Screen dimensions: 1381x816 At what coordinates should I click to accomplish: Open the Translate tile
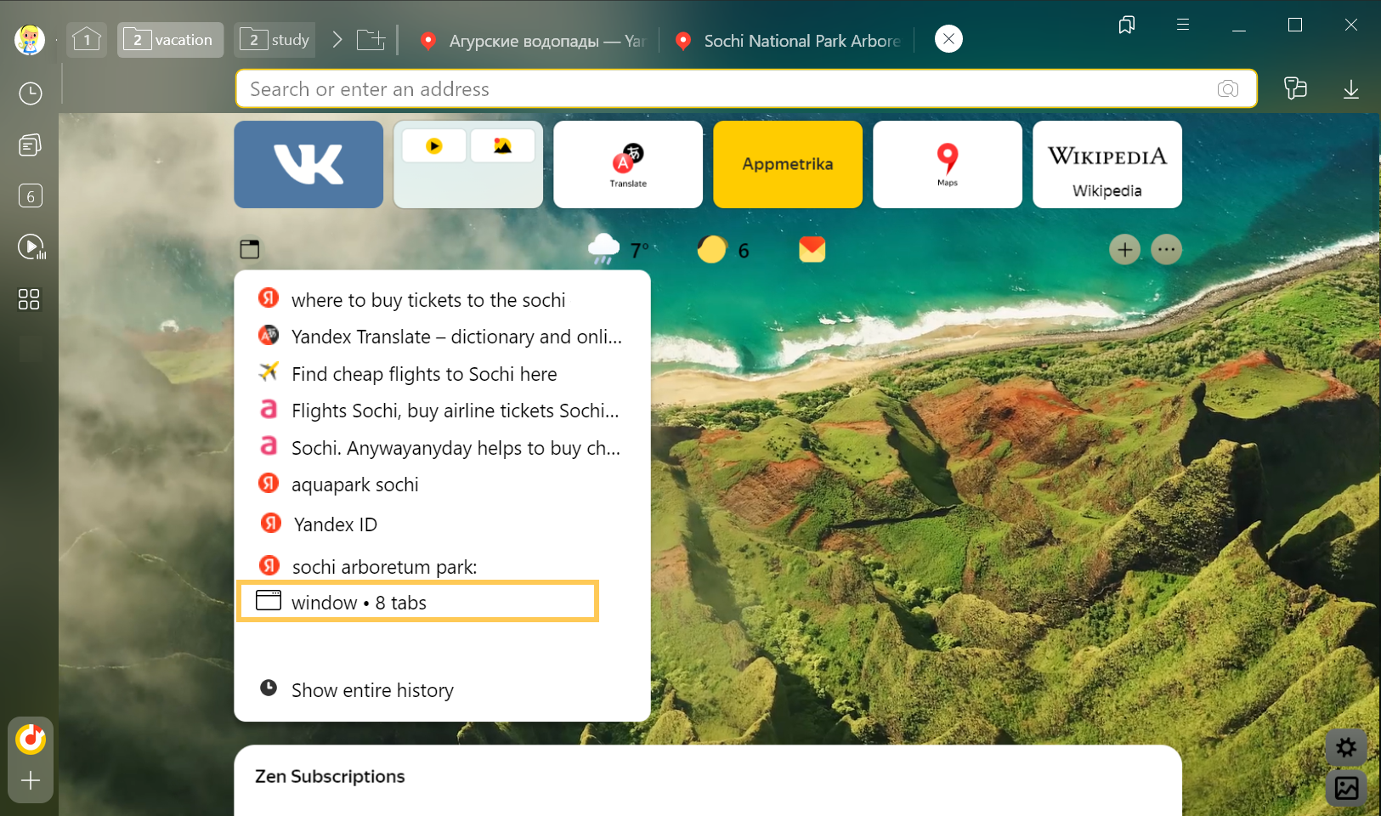[628, 164]
